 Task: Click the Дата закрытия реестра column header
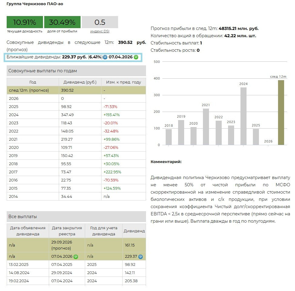pos(67,231)
